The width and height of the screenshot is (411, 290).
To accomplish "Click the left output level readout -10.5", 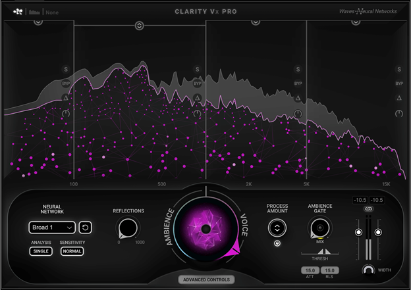I will tap(360, 200).
